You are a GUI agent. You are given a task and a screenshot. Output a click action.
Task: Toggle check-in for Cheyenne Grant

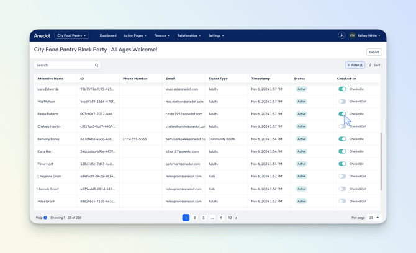[342, 176]
